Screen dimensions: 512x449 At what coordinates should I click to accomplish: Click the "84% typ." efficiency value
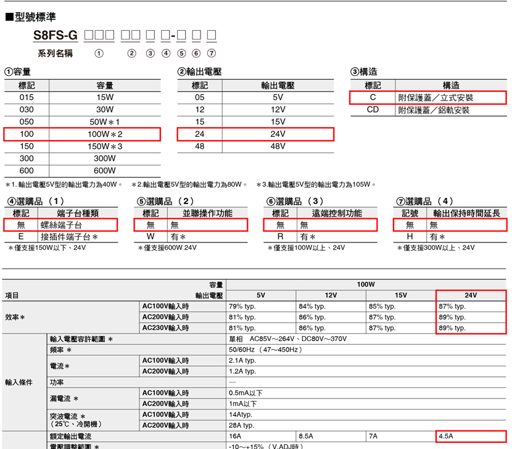tap(312, 307)
